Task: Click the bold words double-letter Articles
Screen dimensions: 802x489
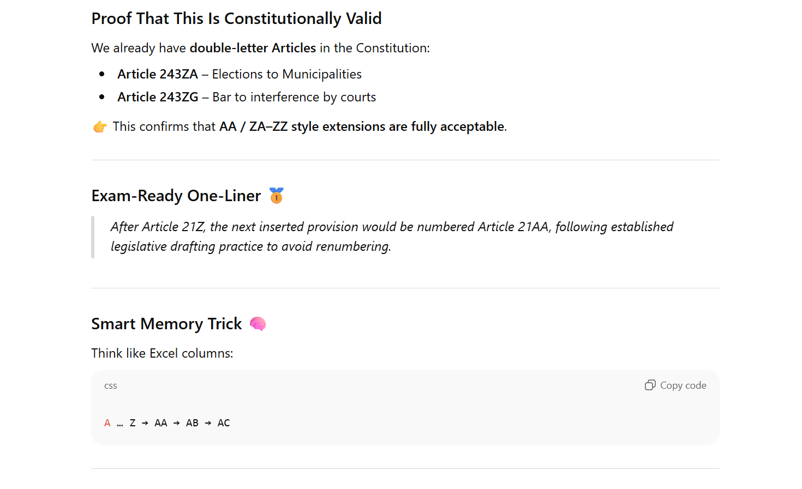Action: 253,48
